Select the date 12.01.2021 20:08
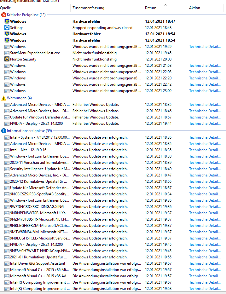226x294 pixels. coord(158,59)
